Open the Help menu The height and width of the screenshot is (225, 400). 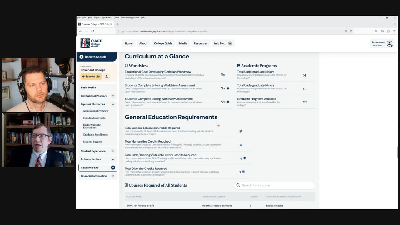tap(143, 17)
